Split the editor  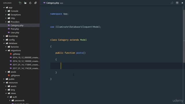pyautogui.click(x=177, y=3)
